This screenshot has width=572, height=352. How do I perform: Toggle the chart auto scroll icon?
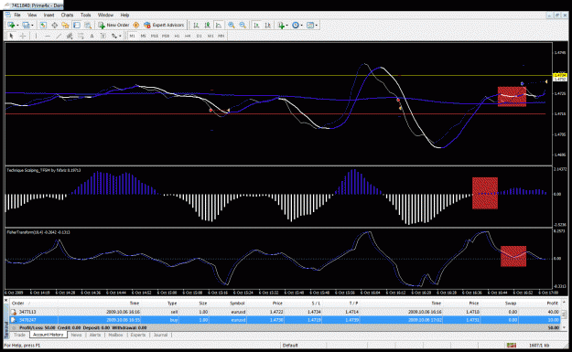256,26
